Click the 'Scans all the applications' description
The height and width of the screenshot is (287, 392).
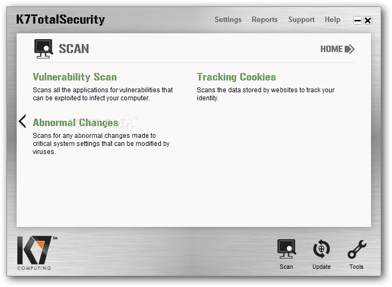pos(103,94)
